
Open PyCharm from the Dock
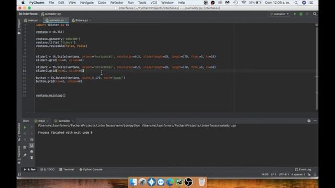(x=179, y=182)
